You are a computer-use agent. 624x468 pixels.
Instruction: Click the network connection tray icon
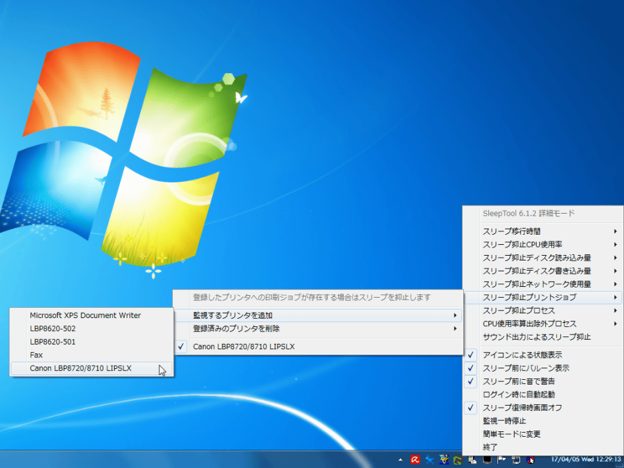click(x=515, y=460)
